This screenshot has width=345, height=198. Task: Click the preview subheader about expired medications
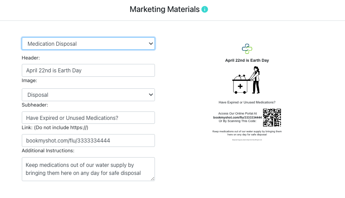point(247,102)
